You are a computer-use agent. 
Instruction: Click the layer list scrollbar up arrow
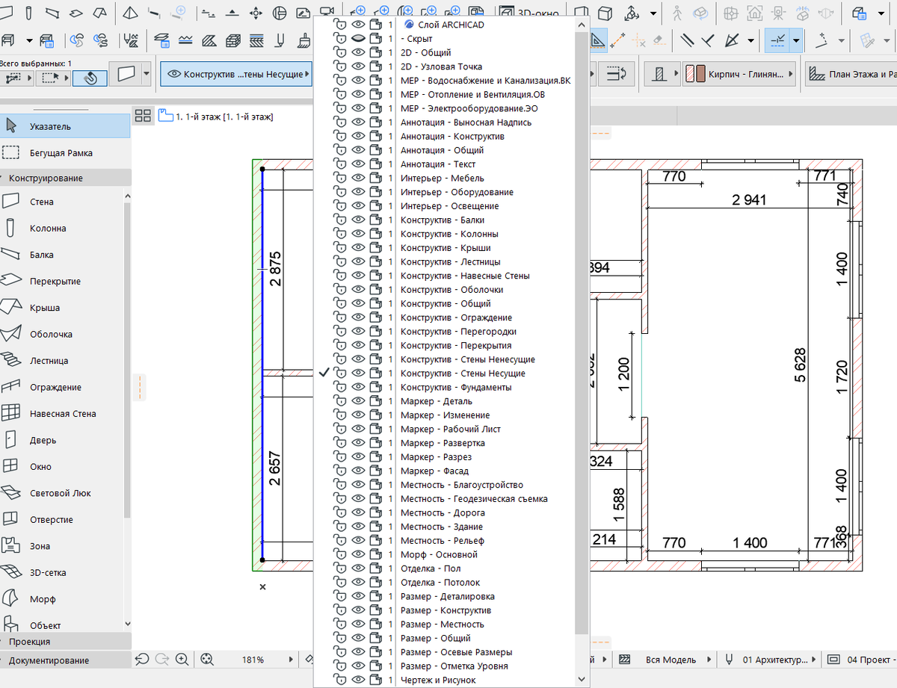click(582, 25)
